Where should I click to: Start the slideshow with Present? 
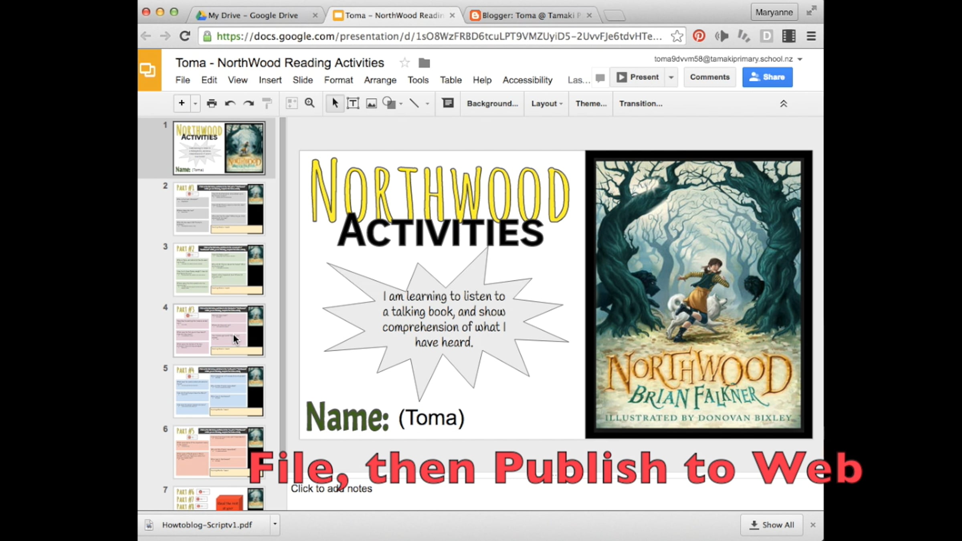637,77
